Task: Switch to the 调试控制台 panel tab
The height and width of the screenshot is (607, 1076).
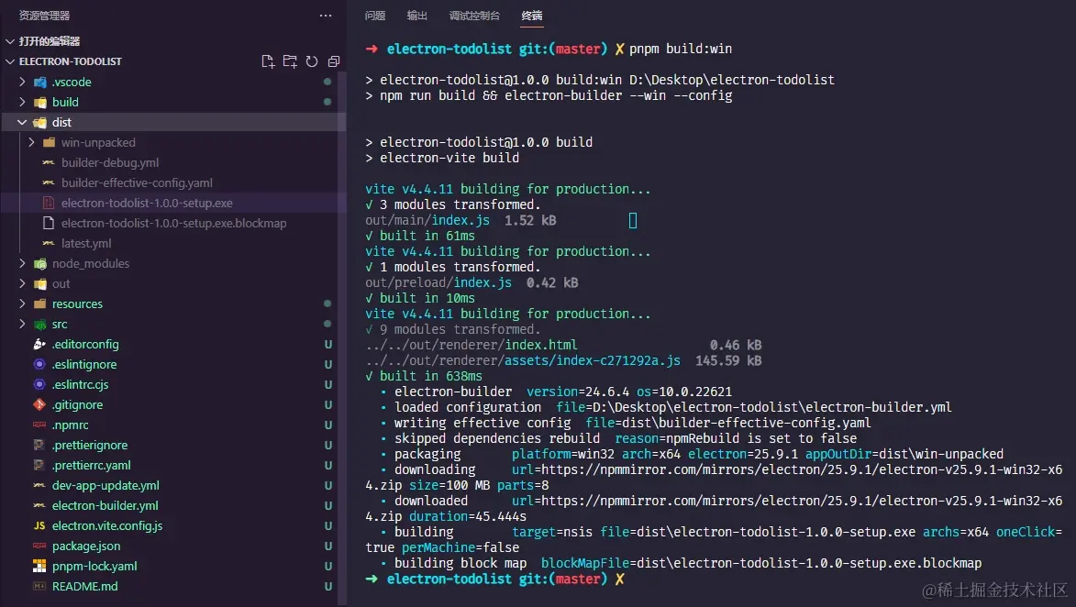Action: pos(474,15)
